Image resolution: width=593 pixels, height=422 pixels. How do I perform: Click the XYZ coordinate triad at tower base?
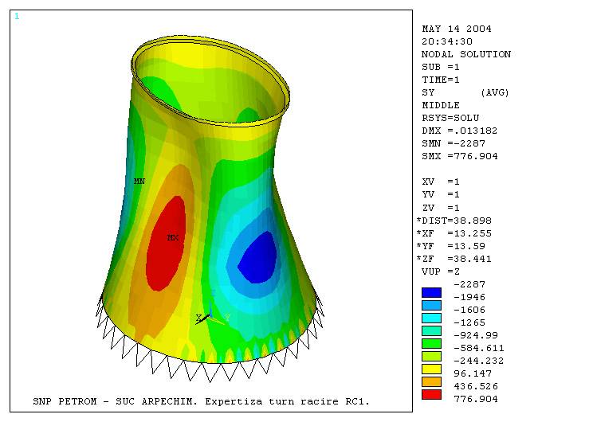[207, 317]
